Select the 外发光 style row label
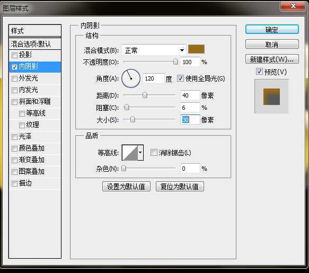309x273 pixels. pyautogui.click(x=29, y=78)
